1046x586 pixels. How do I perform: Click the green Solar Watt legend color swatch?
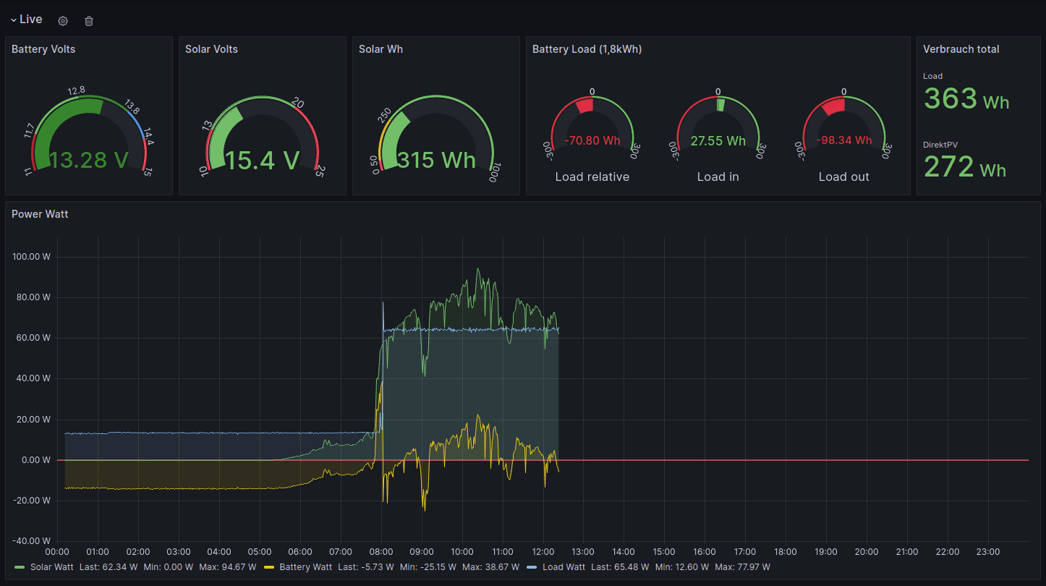20,567
